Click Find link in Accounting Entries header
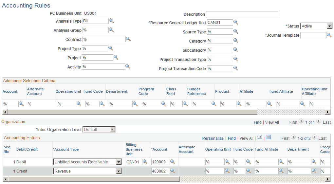 pyautogui.click(x=232, y=138)
